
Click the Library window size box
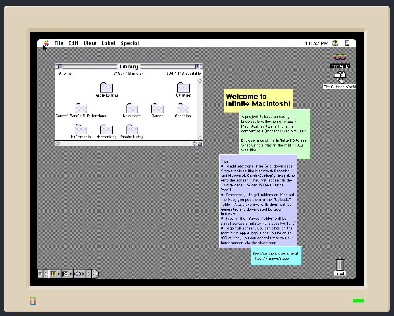click(200, 144)
